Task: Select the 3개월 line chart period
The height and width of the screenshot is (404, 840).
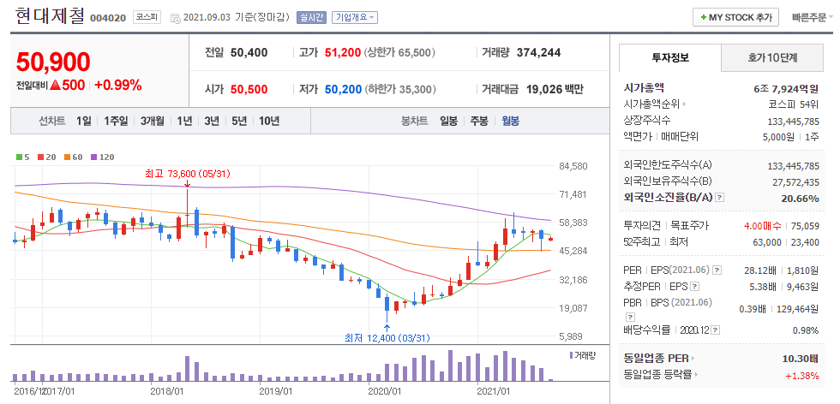Action: coord(153,121)
